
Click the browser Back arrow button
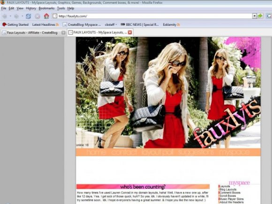point(5,16)
